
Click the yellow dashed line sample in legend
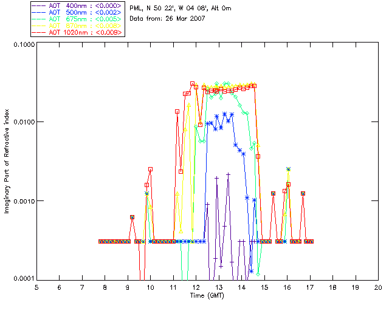[x=39, y=26]
